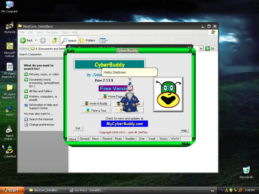This screenshot has height=194, width=259.
Task: Switch to the News tab in CyberBuddy
Action: click(x=95, y=139)
